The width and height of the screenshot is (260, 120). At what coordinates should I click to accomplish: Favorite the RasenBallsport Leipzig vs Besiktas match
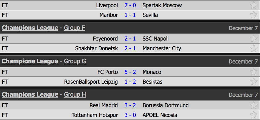pos(254,82)
